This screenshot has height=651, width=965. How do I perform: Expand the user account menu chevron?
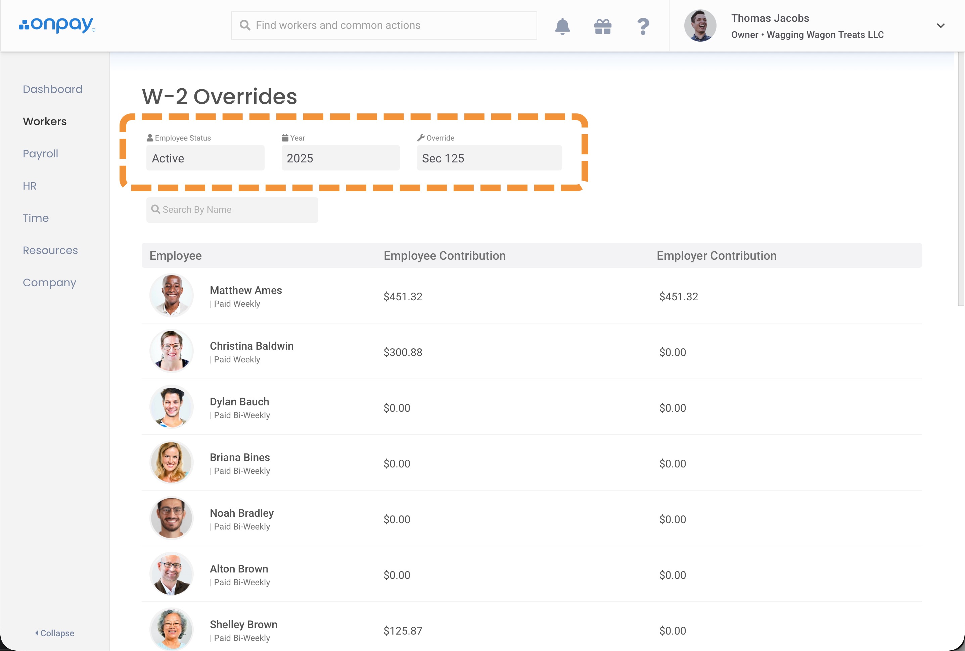pyautogui.click(x=940, y=26)
